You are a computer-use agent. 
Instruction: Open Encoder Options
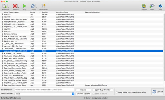[83, 94]
